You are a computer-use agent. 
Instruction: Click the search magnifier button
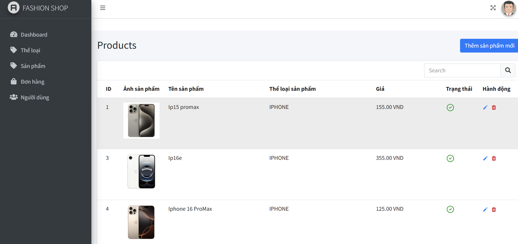pyautogui.click(x=508, y=70)
